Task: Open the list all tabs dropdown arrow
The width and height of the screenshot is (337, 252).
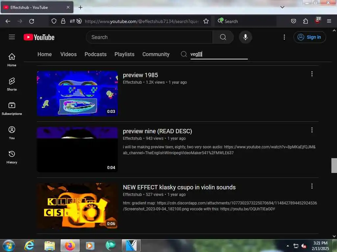Action: tap(282, 7)
